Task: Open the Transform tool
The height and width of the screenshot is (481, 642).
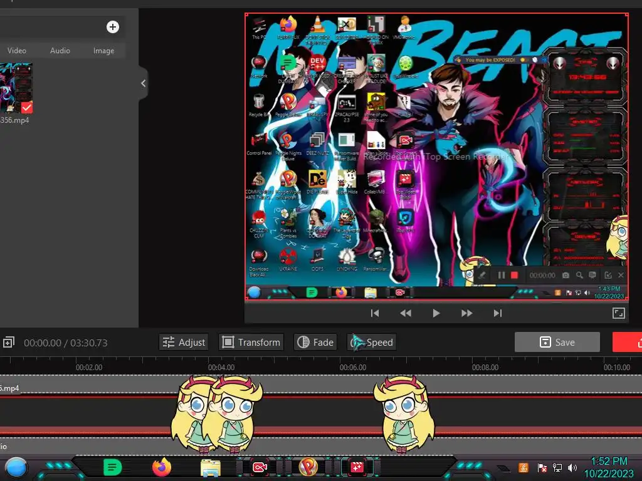Action: point(251,343)
